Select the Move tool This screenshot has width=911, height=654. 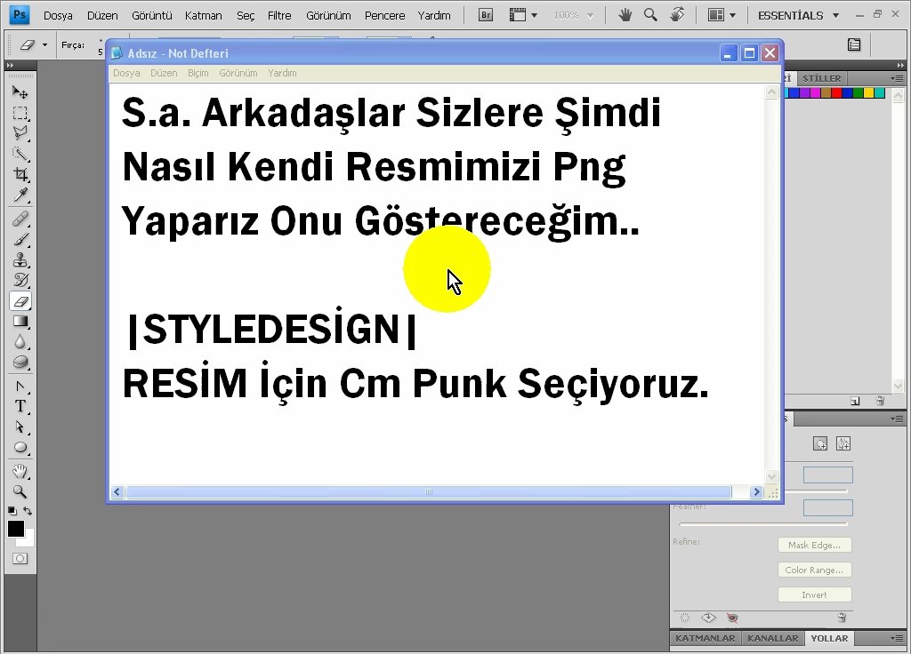click(20, 92)
